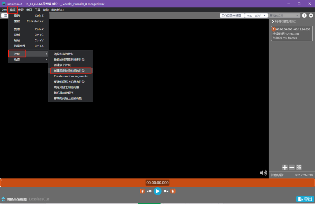Select 反转时间线上的所有片段
The height and width of the screenshot is (204, 315).
[x=71, y=82]
